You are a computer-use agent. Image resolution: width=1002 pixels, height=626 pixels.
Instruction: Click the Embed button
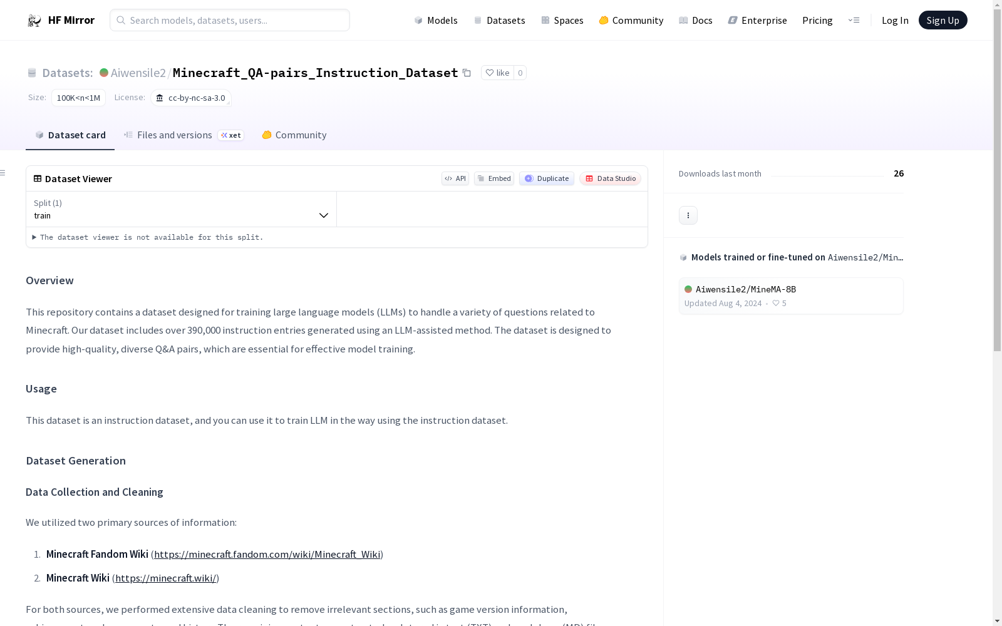[494, 178]
